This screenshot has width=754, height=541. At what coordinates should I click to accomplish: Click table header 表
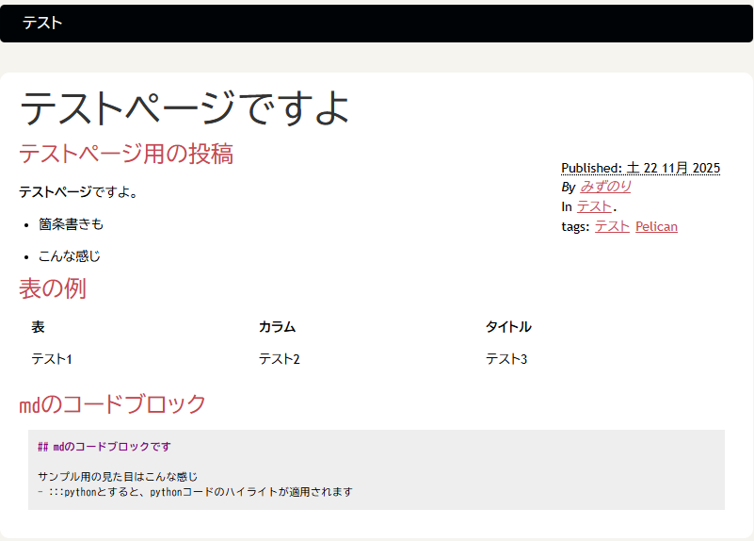pos(38,327)
